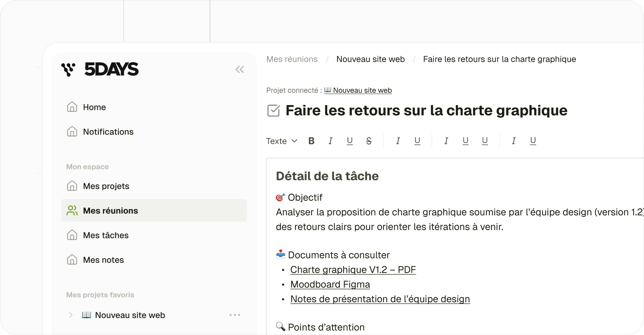Select the Mes réunions people icon
Screen dimensions: 644x335
pyautogui.click(x=72, y=210)
